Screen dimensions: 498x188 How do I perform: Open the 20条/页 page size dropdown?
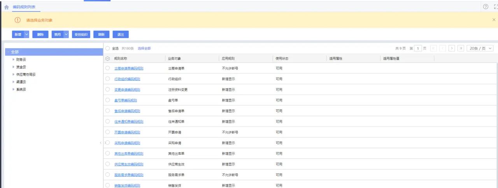[480, 48]
